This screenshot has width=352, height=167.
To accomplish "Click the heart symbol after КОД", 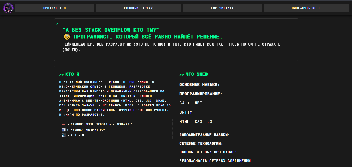I will coord(83,135).
